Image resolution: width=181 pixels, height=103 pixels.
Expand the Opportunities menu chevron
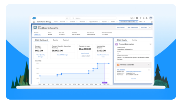[99, 22]
